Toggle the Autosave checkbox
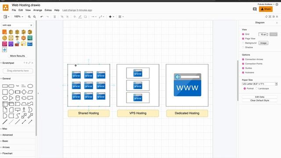 coord(243,72)
